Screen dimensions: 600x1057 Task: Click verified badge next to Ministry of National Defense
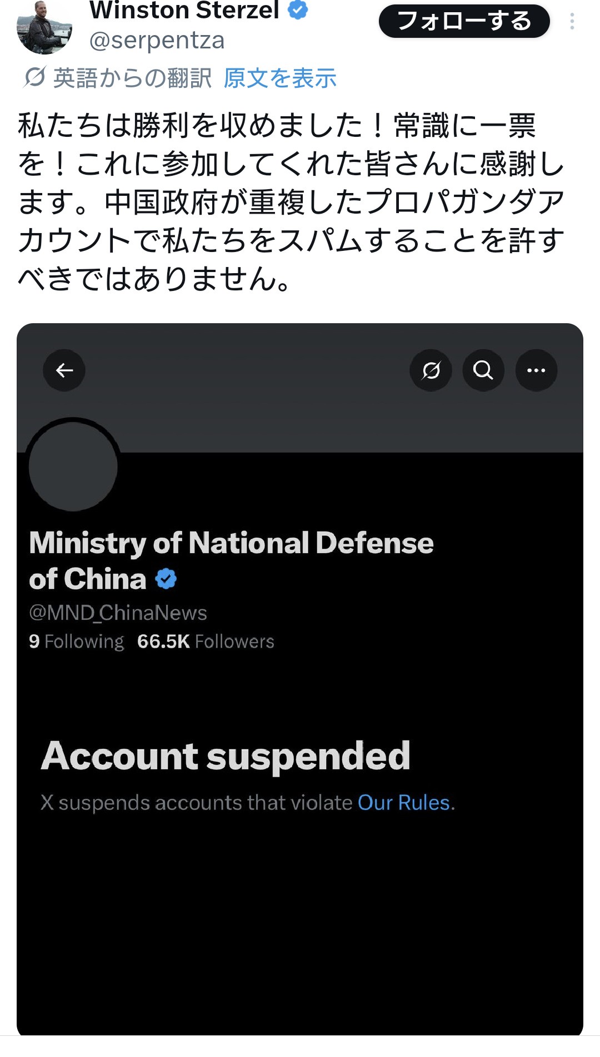click(x=166, y=579)
